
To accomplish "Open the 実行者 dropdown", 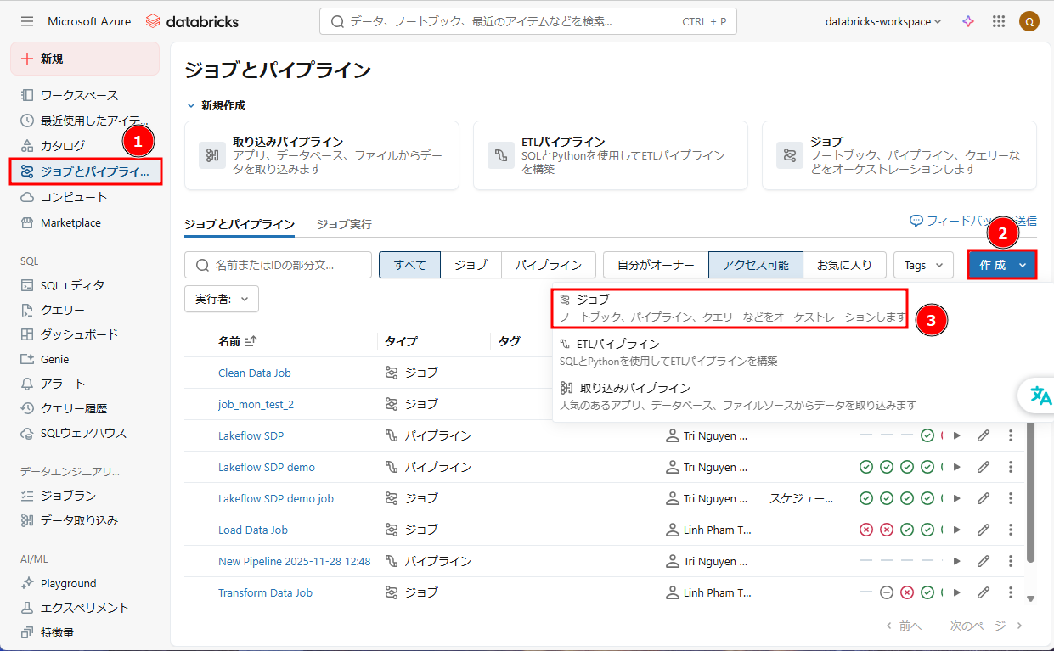I will (221, 299).
